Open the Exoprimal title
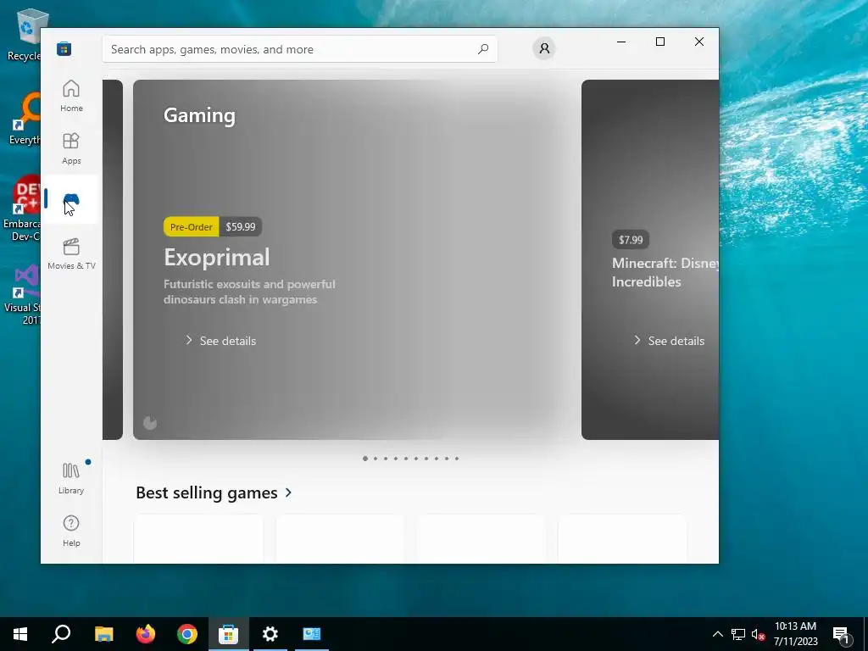868x651 pixels. 216,257
